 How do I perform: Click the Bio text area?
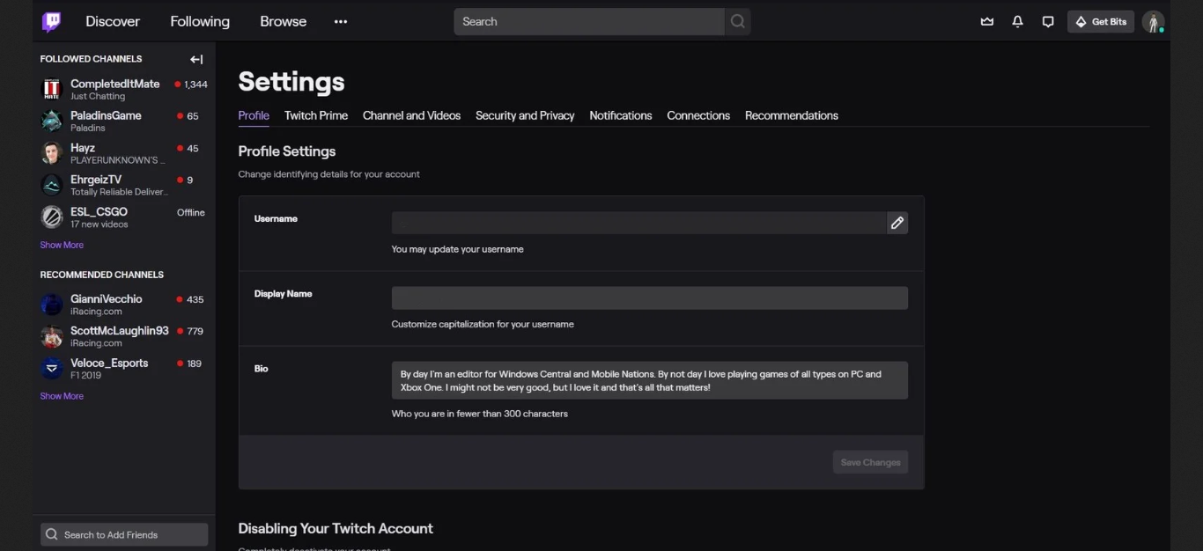coord(650,380)
